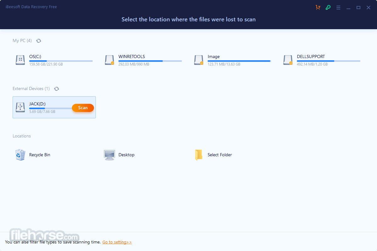Click the JACK(D:) USB drive icon
Viewport: 377px width, 251px height.
click(x=20, y=107)
